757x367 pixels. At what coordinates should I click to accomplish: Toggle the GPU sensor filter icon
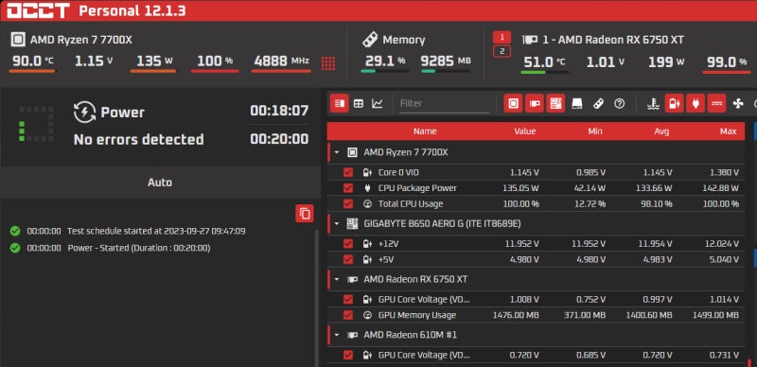(535, 103)
